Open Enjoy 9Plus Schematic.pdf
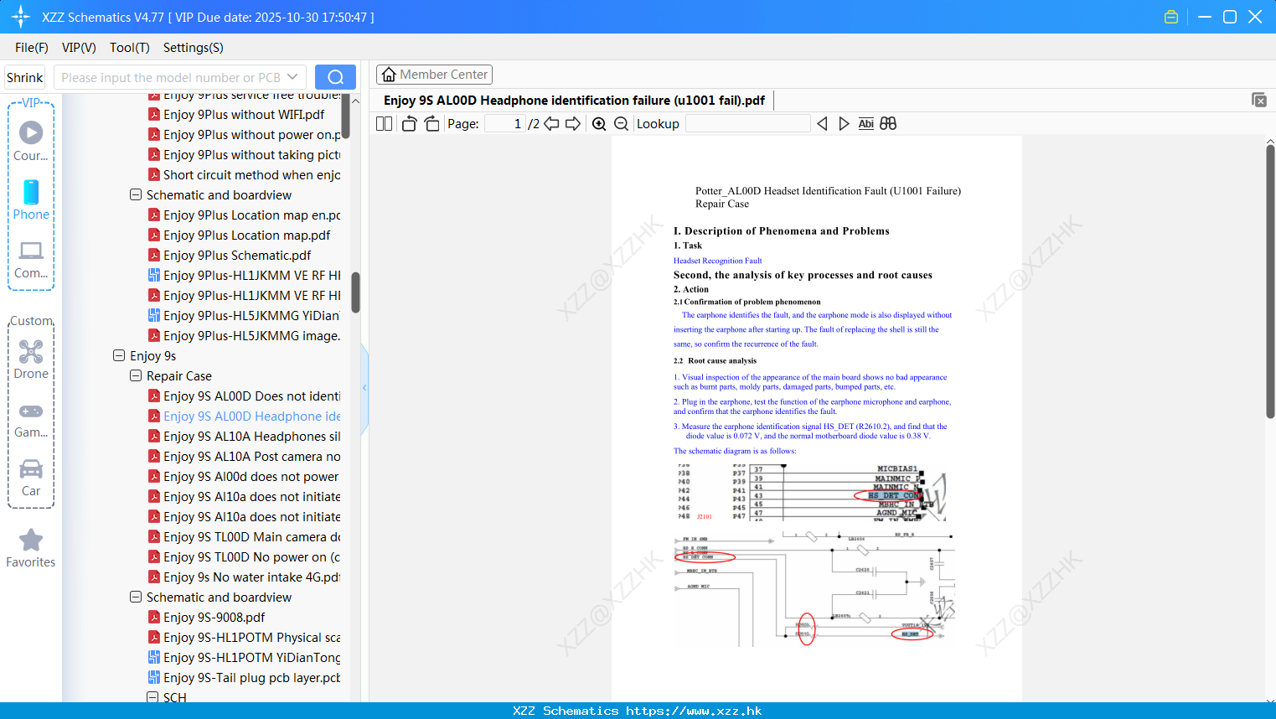 [x=237, y=256]
